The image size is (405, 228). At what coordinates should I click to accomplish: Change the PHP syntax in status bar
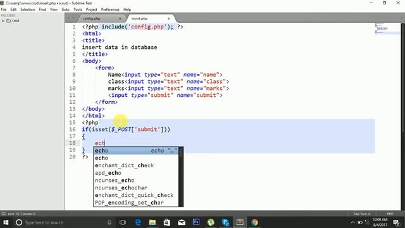(x=390, y=214)
